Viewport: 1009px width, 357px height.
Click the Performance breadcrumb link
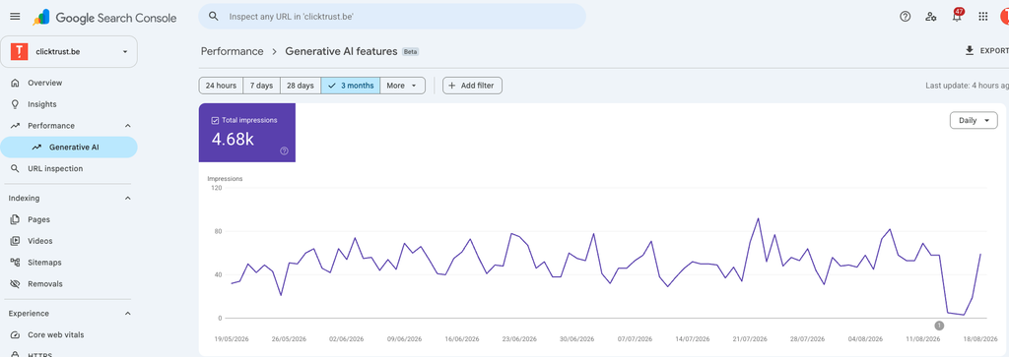(x=233, y=51)
